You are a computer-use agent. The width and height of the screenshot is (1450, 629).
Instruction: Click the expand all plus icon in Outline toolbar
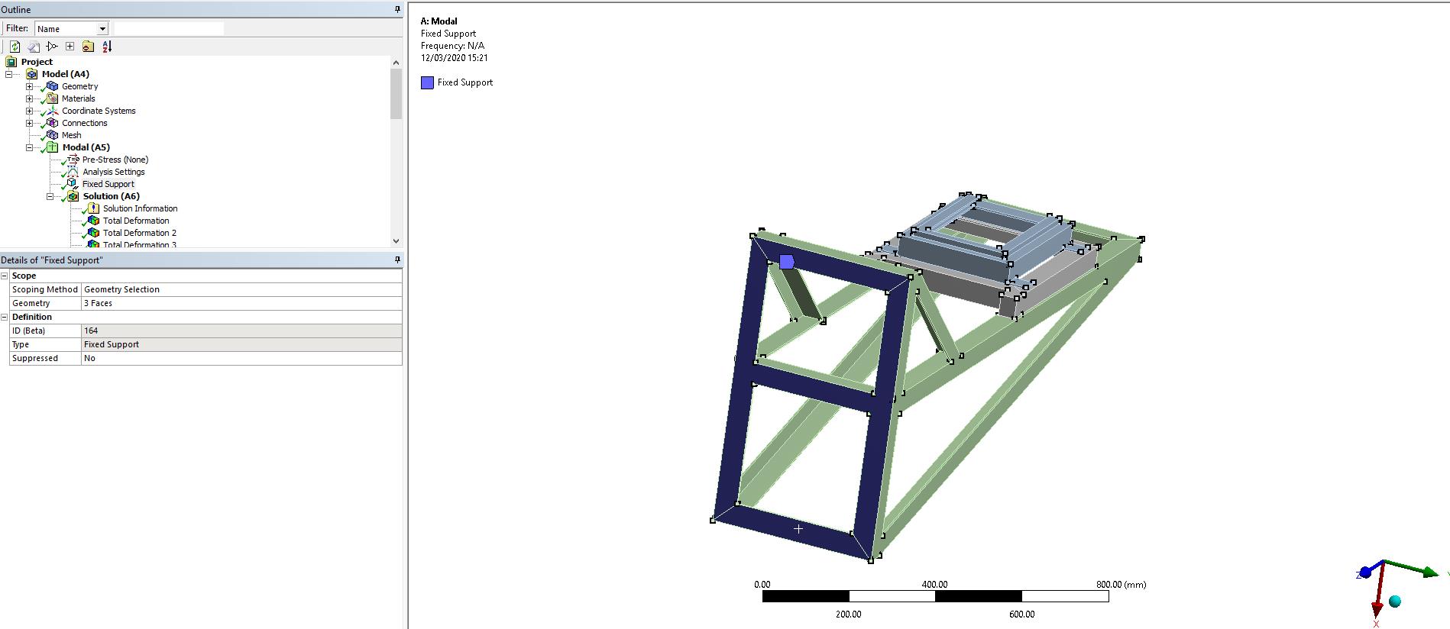(70, 47)
